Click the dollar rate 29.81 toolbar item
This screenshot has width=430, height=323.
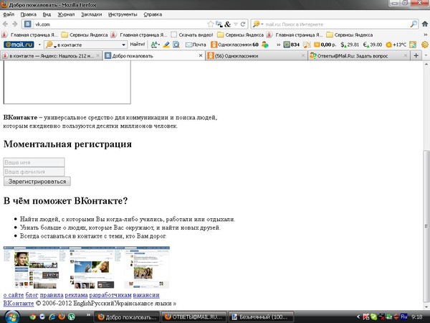(350, 45)
